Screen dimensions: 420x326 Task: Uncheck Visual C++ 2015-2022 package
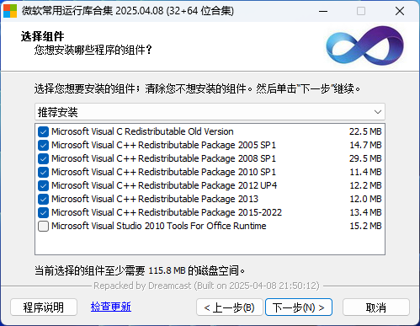coord(43,212)
